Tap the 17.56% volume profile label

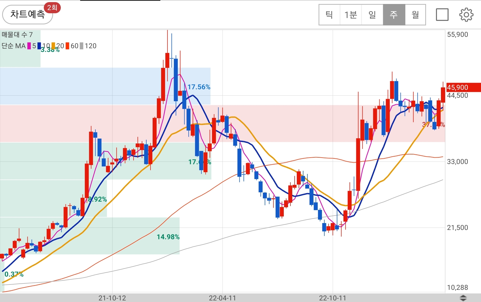(199, 87)
